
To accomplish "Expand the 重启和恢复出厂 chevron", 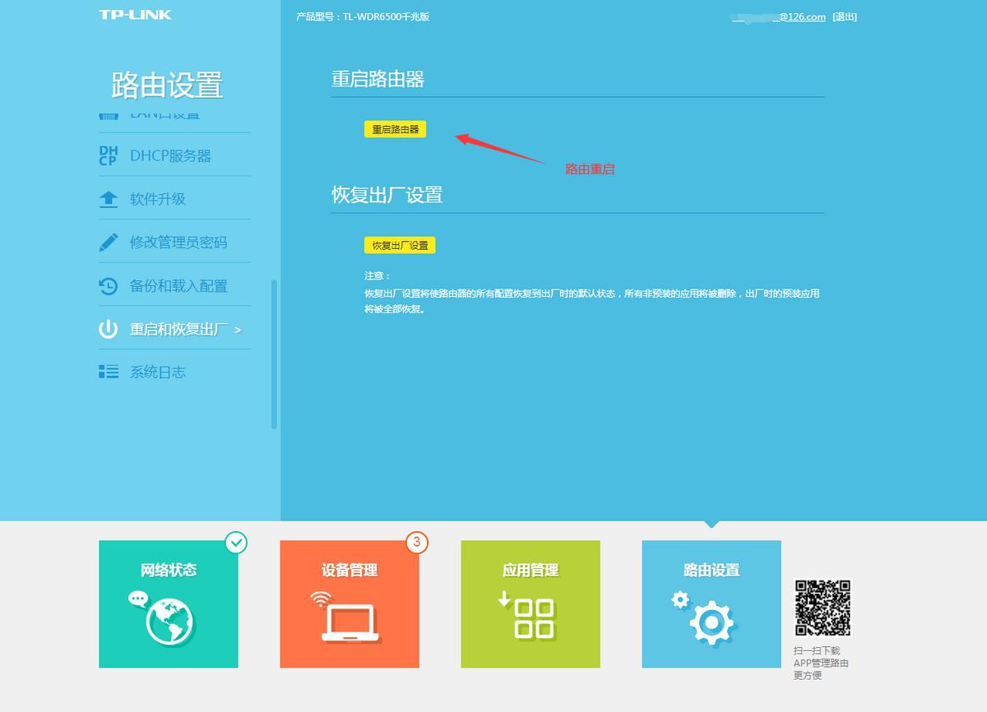I will 237,328.
